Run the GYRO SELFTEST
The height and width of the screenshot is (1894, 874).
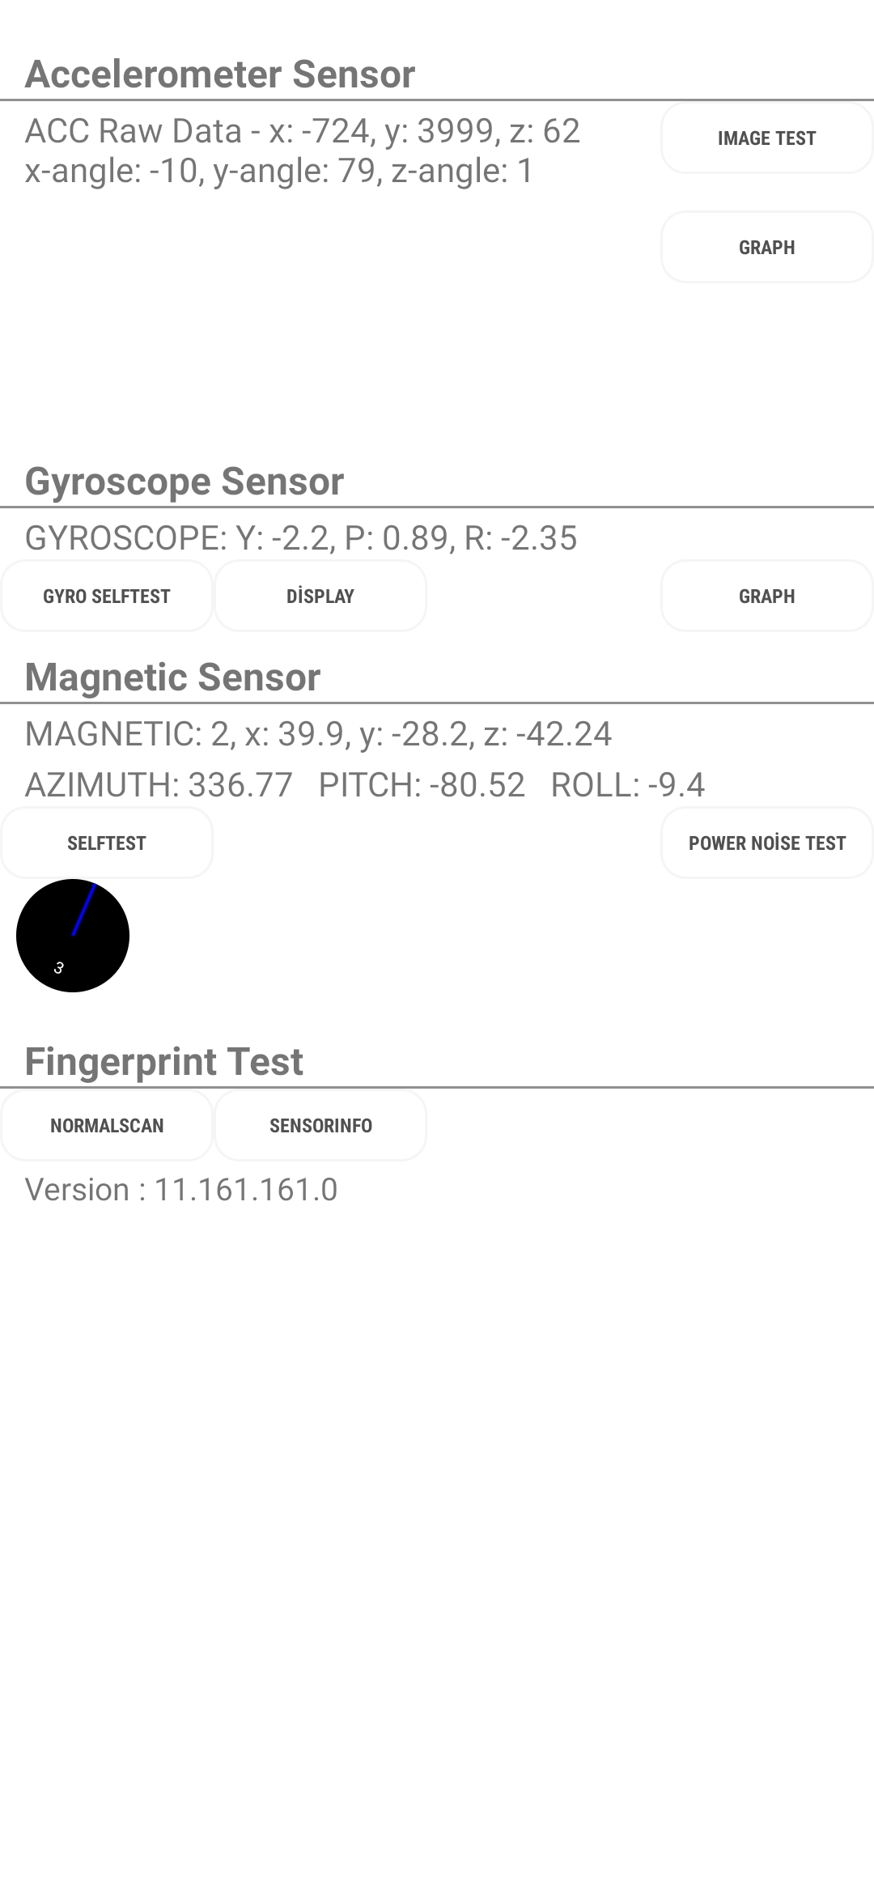(107, 596)
